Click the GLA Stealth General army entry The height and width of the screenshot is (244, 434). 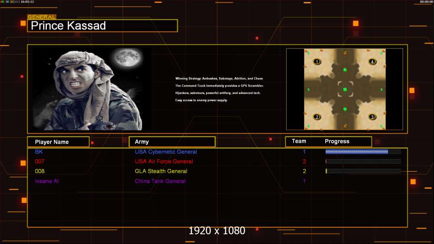point(161,171)
